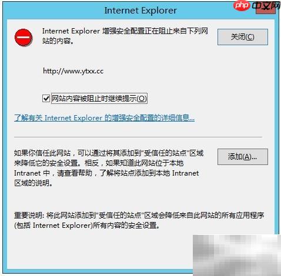Click the 站的内容。 second message line
This screenshot has height=276, width=281.
click(x=58, y=41)
